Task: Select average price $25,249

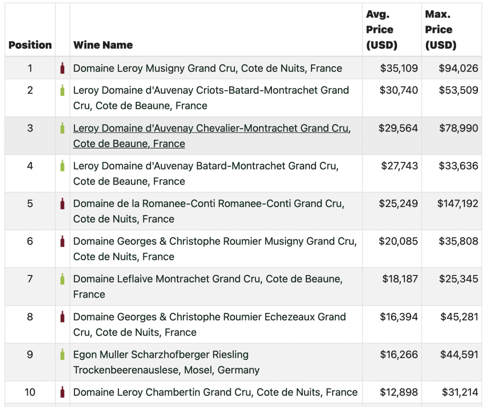Action: point(398,203)
